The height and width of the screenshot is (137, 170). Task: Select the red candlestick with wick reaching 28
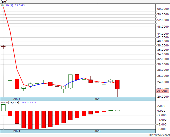point(77,77)
